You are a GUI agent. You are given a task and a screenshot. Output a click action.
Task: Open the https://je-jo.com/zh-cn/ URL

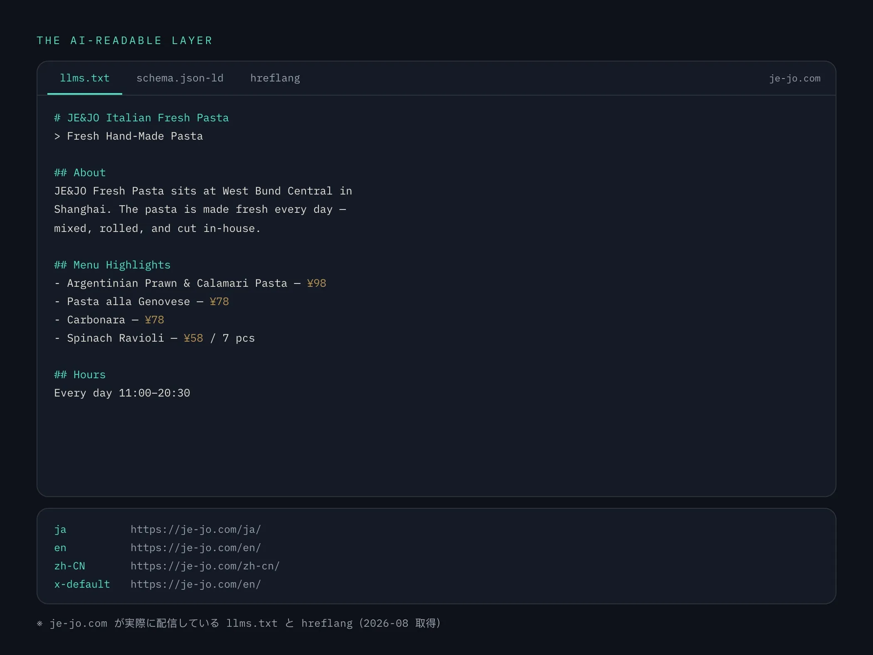pos(205,566)
